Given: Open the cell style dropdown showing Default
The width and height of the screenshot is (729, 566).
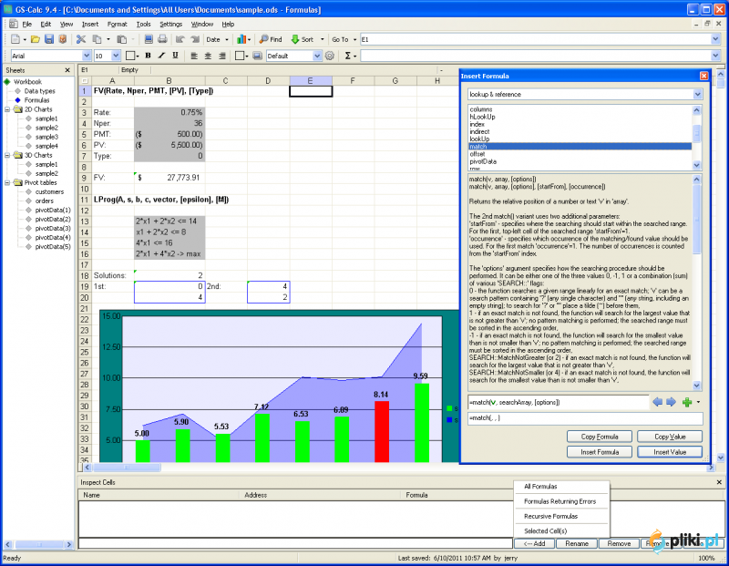Looking at the screenshot, I should (317, 56).
